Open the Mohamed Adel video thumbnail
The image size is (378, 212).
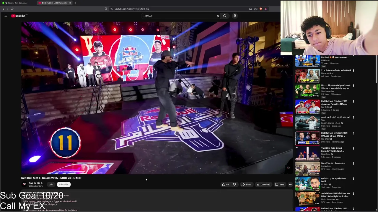pos(307,76)
